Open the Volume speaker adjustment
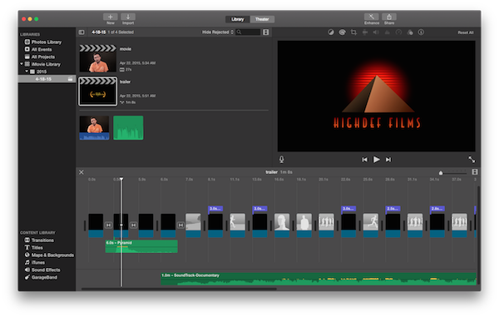499x317 pixels. [376, 32]
